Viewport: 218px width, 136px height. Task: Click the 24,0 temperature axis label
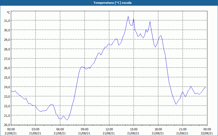7,87
